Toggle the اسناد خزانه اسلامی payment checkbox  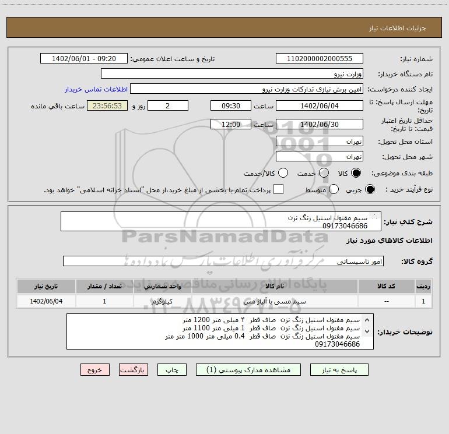coord(278,189)
